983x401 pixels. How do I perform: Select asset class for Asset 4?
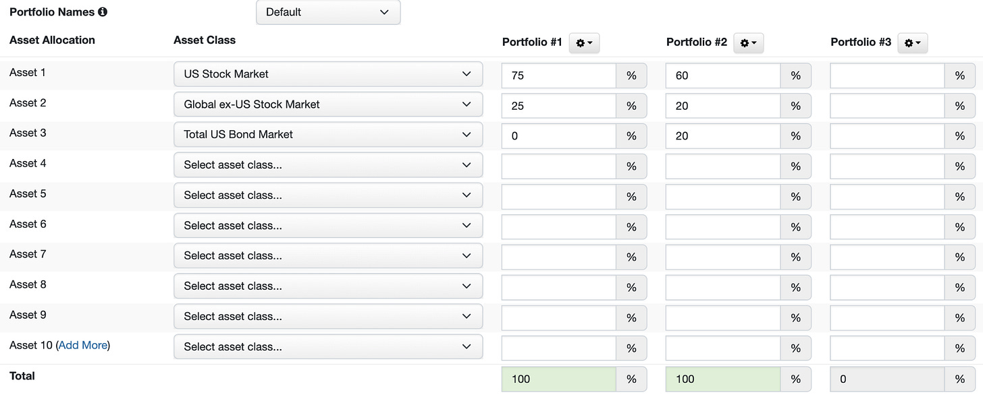pyautogui.click(x=328, y=165)
